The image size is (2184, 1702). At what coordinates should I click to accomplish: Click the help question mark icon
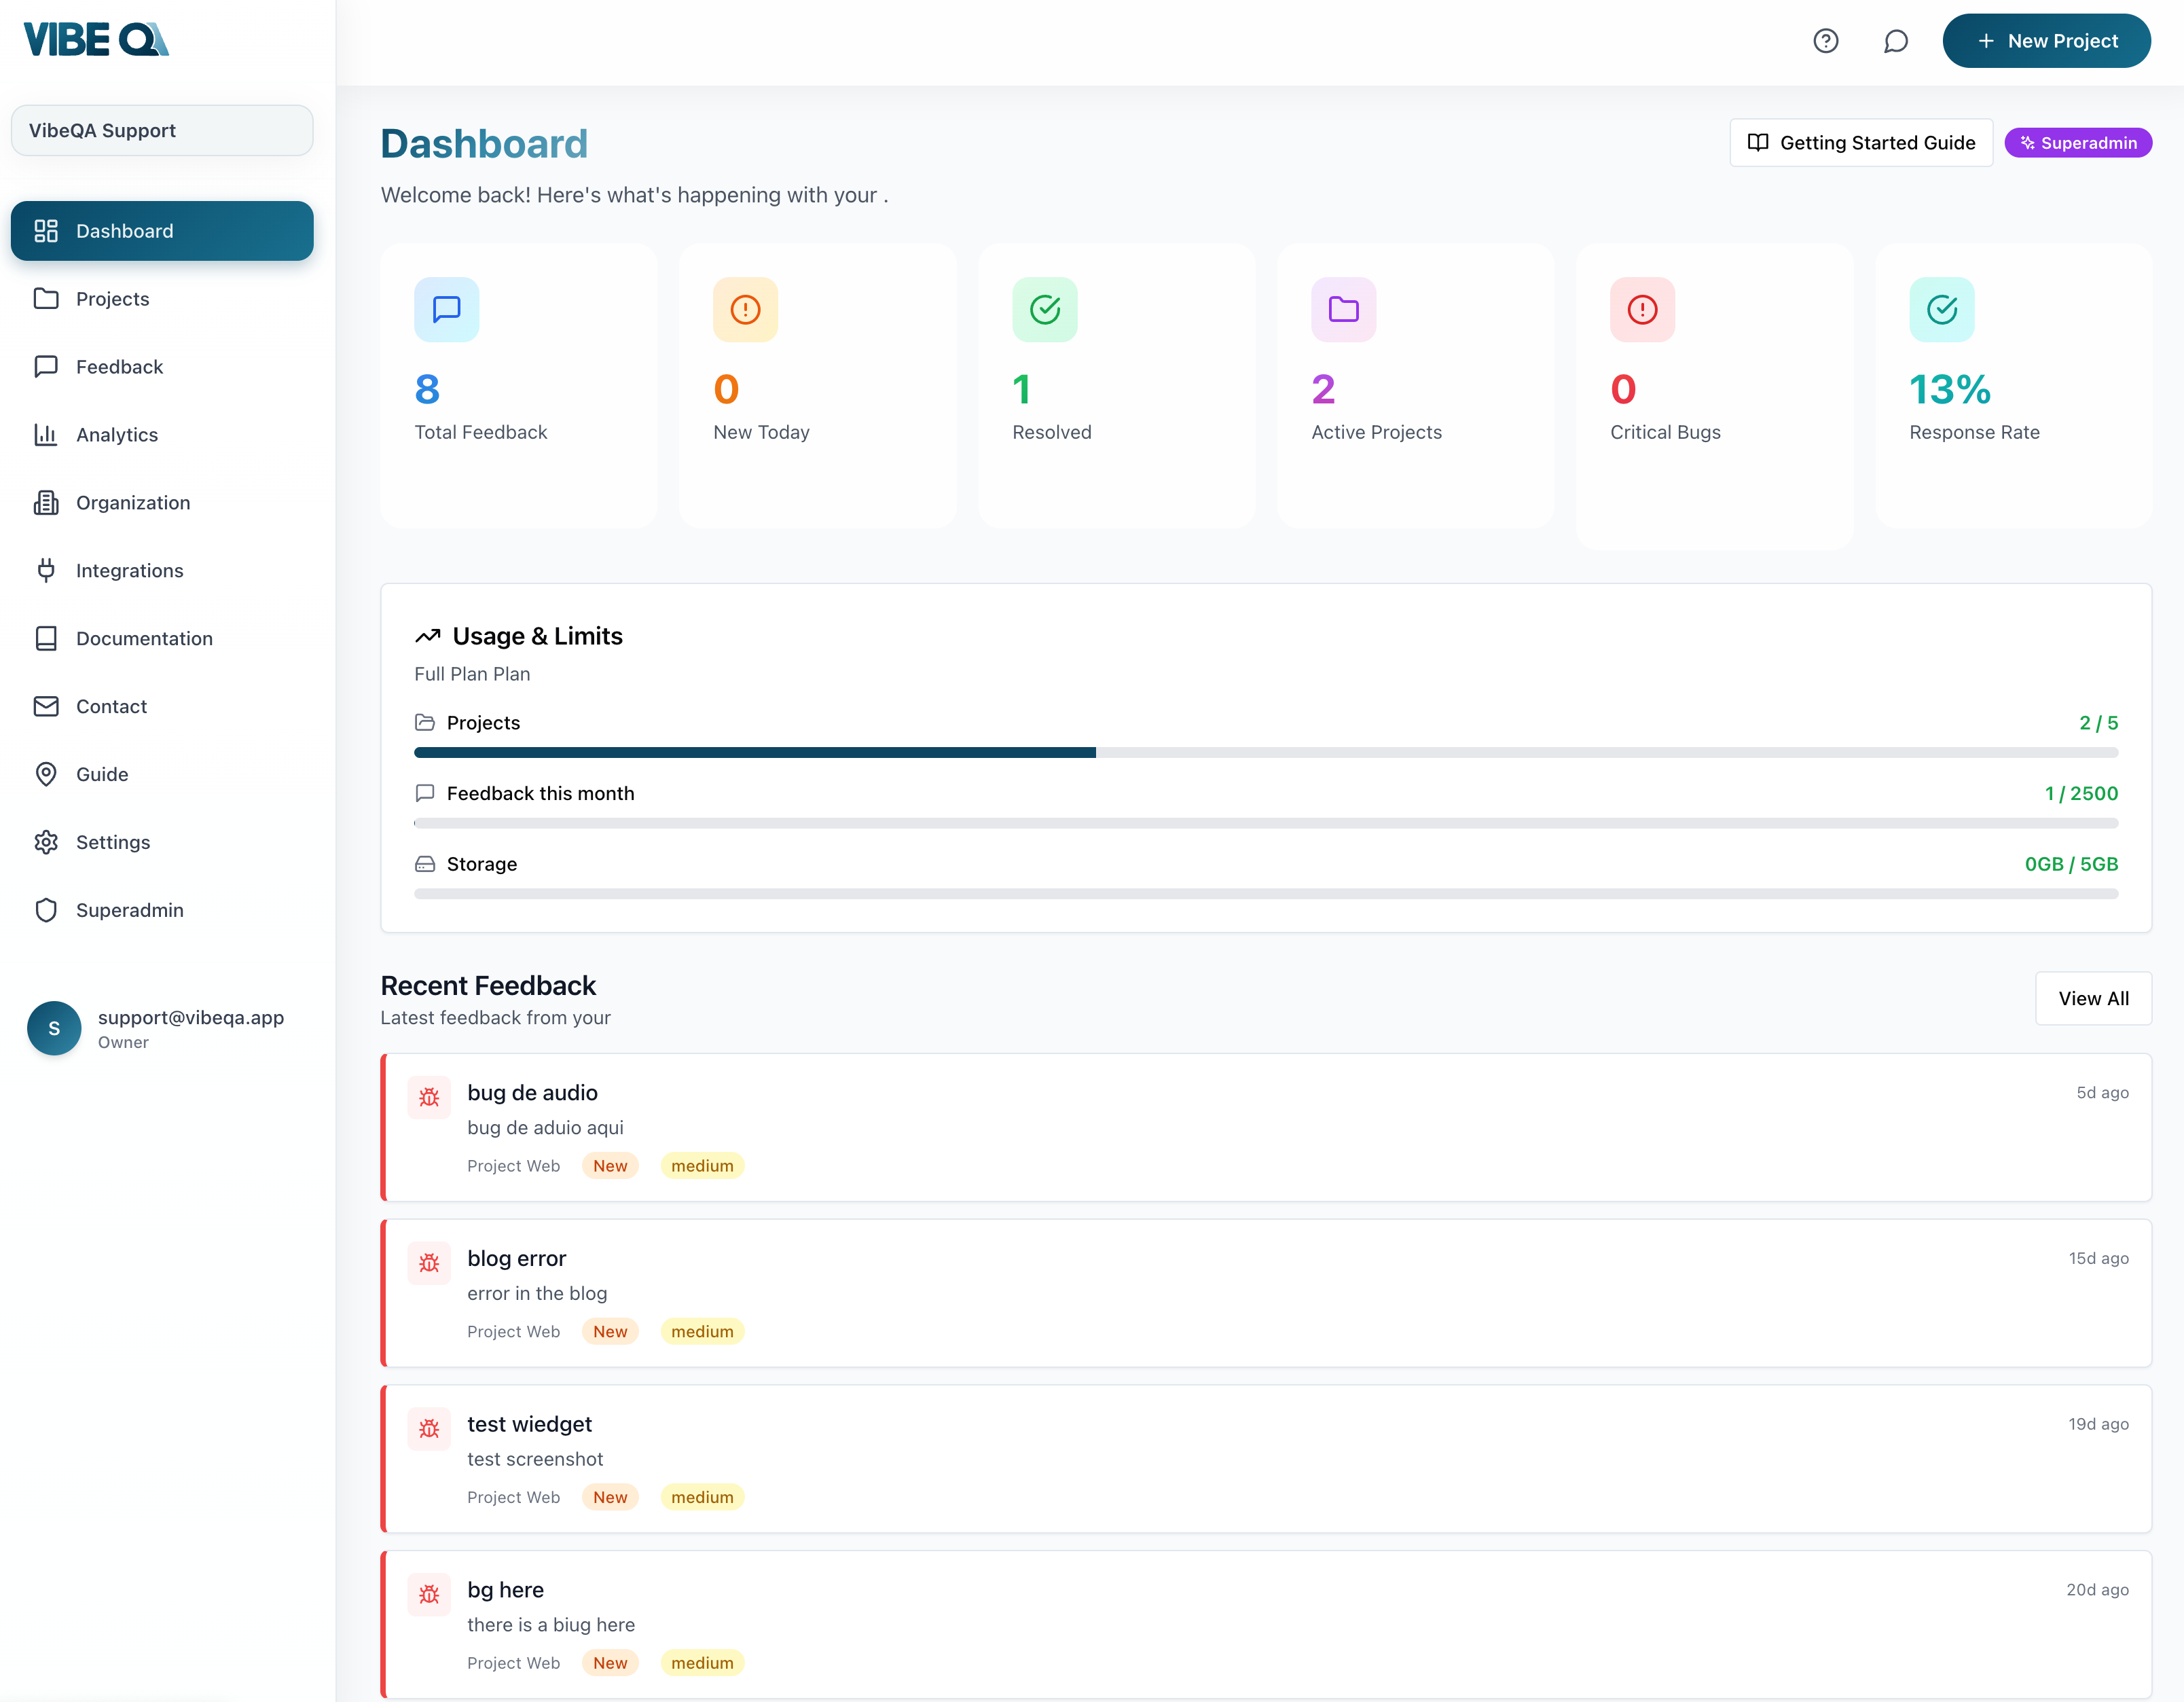pyautogui.click(x=1825, y=41)
